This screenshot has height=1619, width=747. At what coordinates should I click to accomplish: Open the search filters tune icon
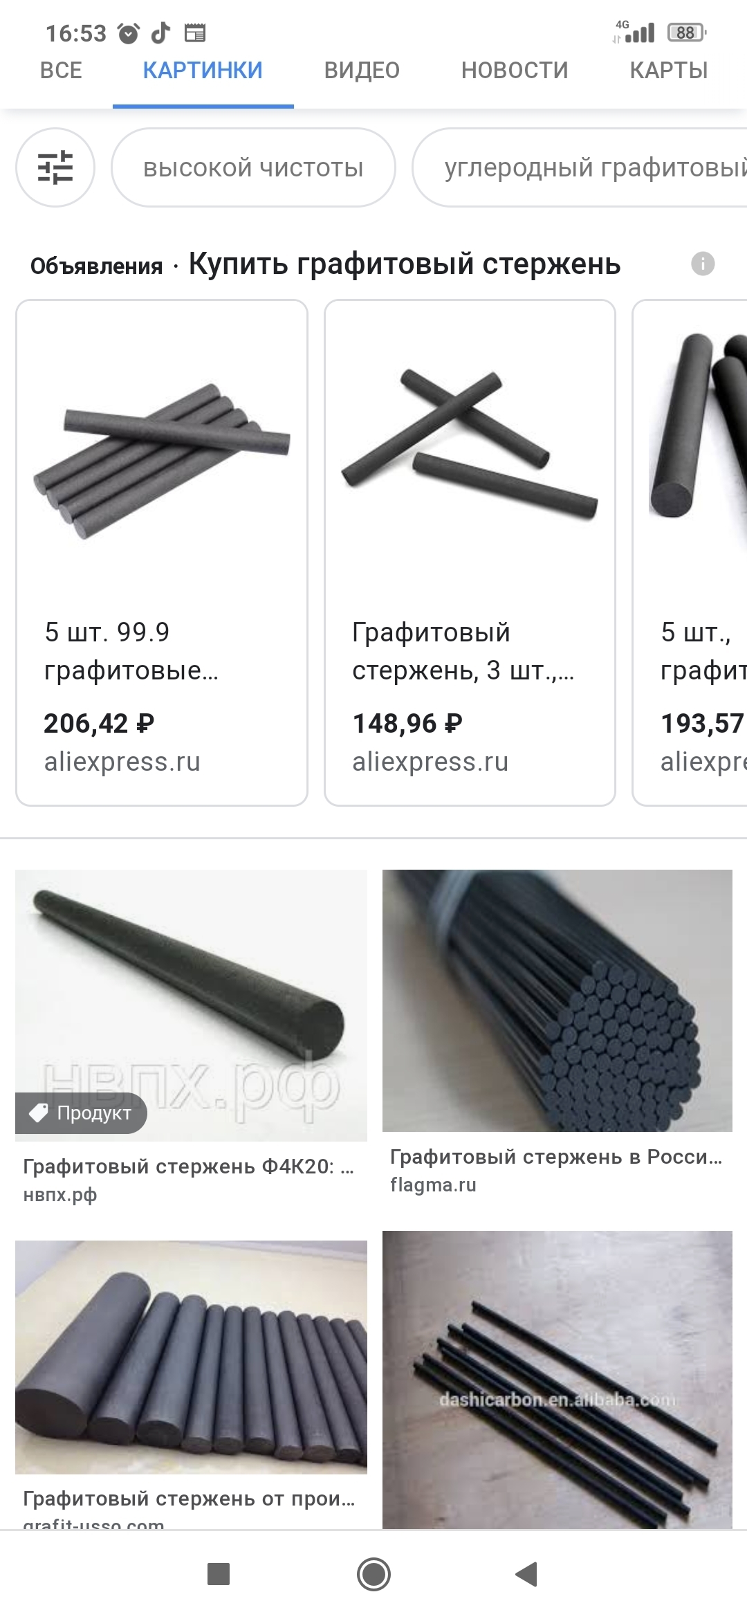point(55,167)
